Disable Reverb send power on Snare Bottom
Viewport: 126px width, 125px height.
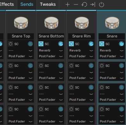(41, 44)
